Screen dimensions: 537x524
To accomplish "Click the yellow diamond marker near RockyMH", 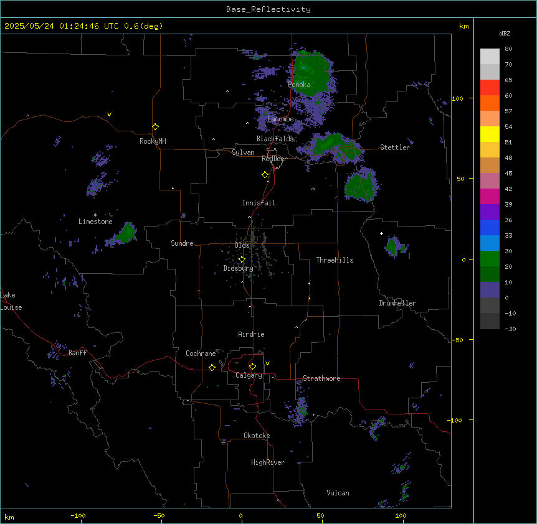I will [156, 127].
